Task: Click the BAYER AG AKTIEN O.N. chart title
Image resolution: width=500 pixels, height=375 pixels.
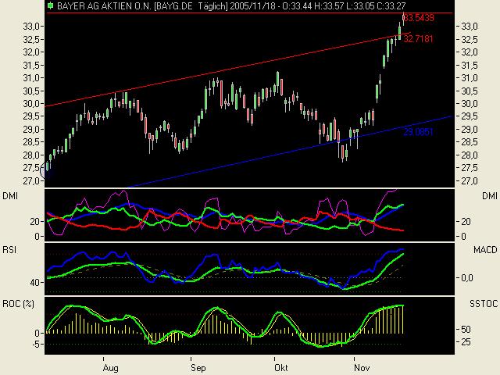Action: 104,5
